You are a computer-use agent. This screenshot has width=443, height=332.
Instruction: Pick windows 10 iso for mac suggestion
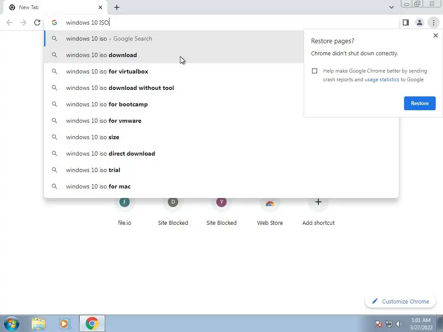click(221, 186)
